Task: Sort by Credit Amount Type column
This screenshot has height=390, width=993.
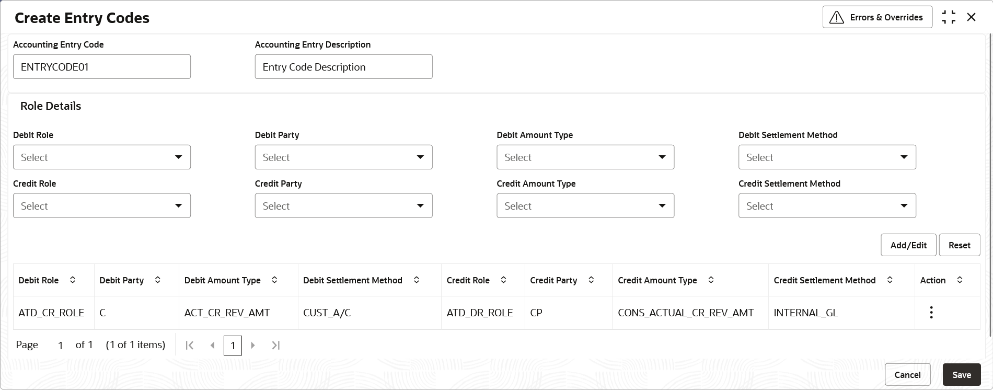Action: tap(711, 280)
